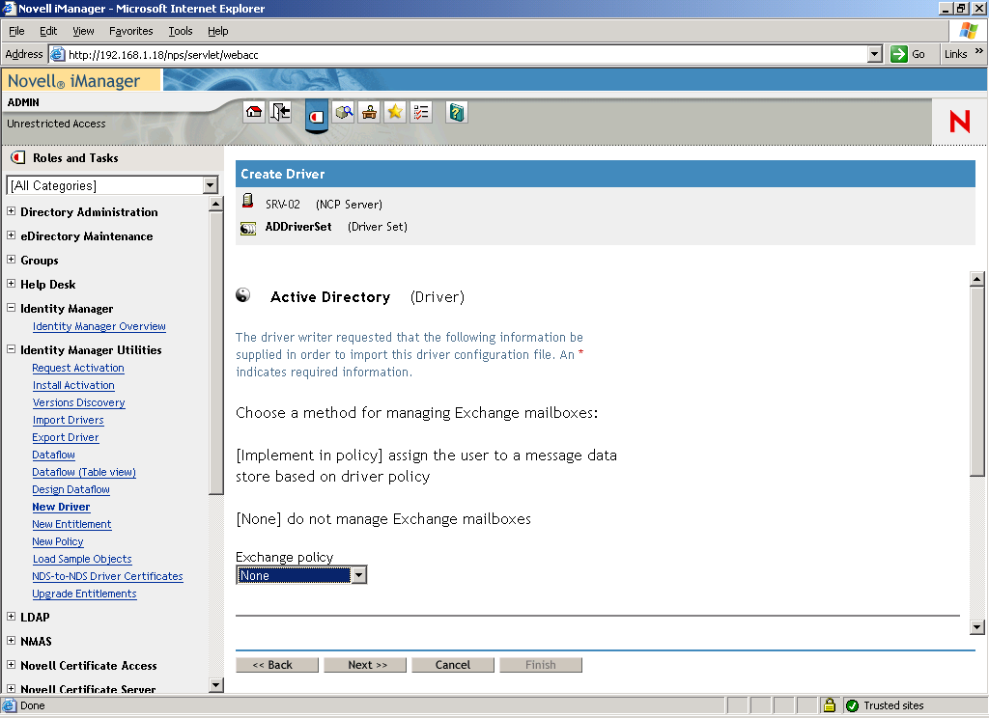Viewport: 989px width, 718px height.
Task: Click the Home icon in the iManager toolbar
Action: pos(254,112)
